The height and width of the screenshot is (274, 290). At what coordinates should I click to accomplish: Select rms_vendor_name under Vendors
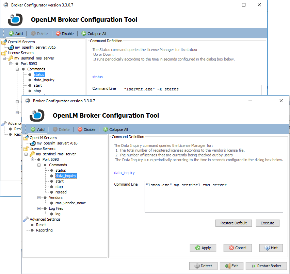[70, 203]
